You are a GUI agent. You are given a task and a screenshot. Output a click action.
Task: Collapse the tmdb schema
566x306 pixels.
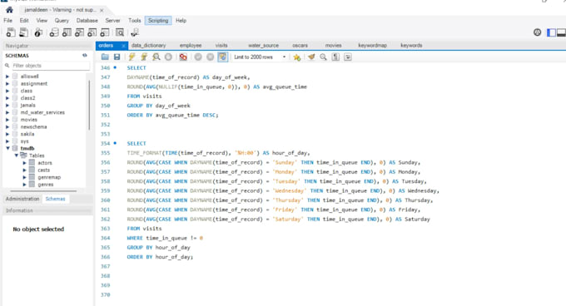tap(7, 148)
